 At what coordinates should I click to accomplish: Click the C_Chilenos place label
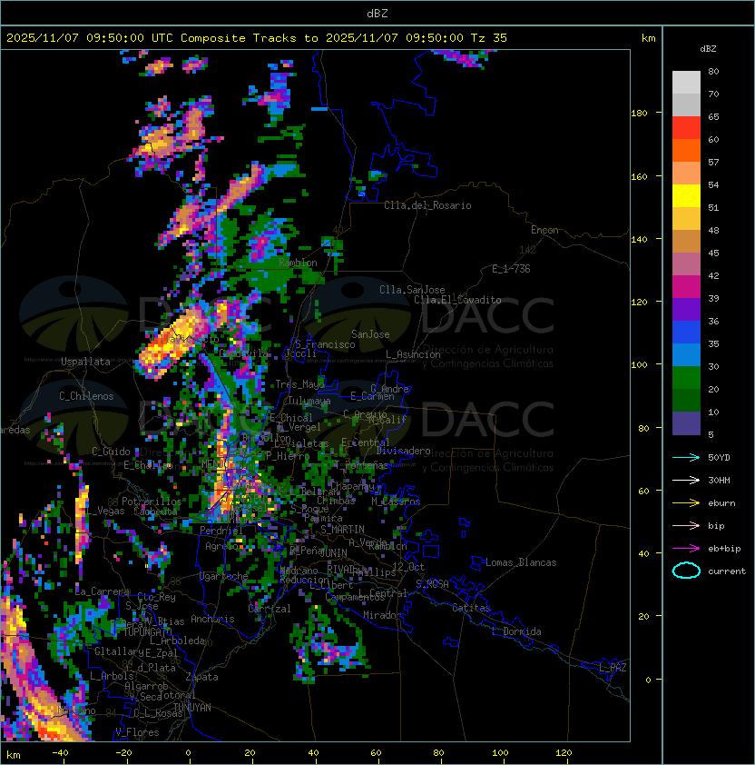[86, 396]
